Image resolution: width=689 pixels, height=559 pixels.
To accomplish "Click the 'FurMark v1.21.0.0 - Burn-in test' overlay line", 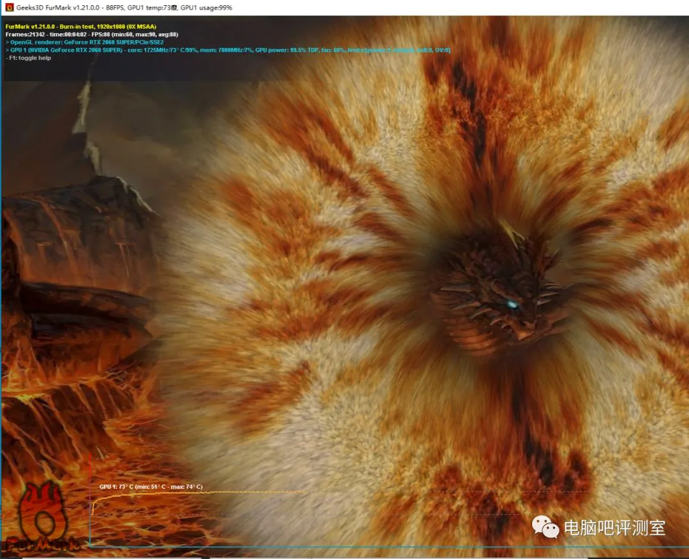I will pyautogui.click(x=81, y=26).
